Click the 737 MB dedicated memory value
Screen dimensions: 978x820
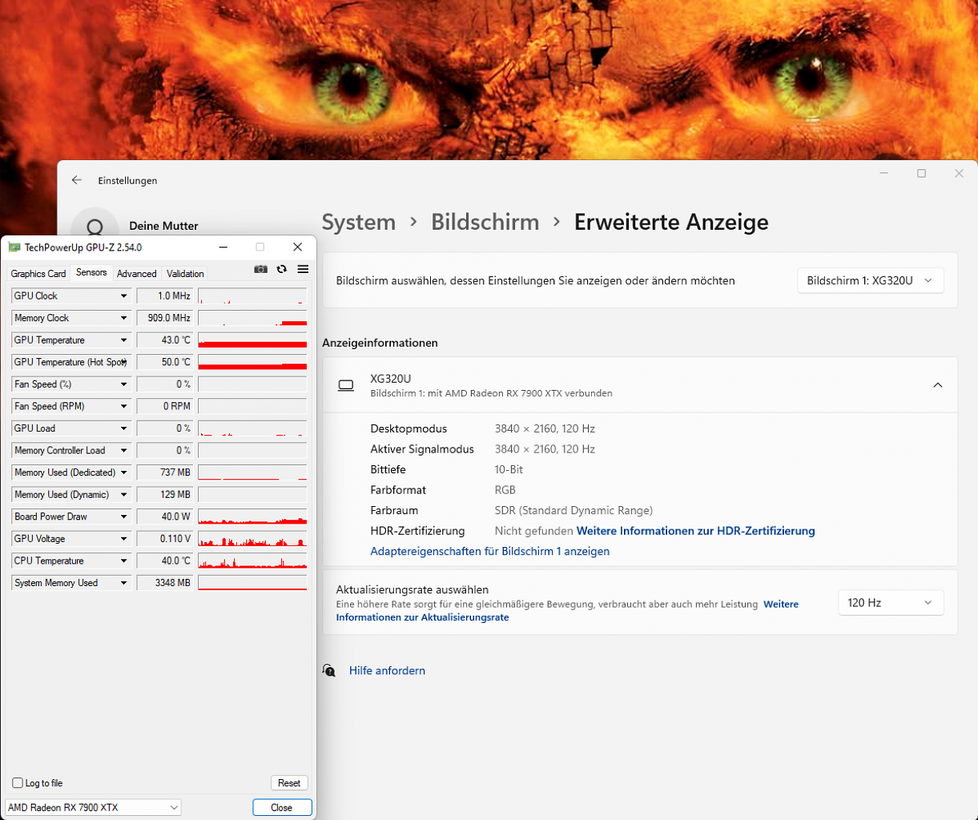pyautogui.click(x=166, y=472)
